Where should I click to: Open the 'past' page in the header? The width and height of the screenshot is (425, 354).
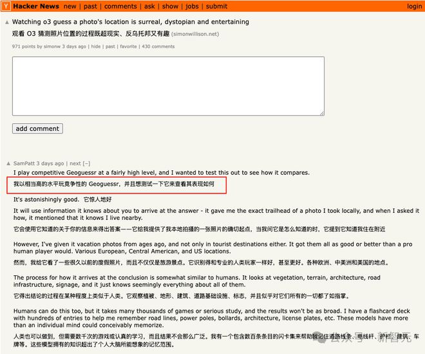pos(90,6)
